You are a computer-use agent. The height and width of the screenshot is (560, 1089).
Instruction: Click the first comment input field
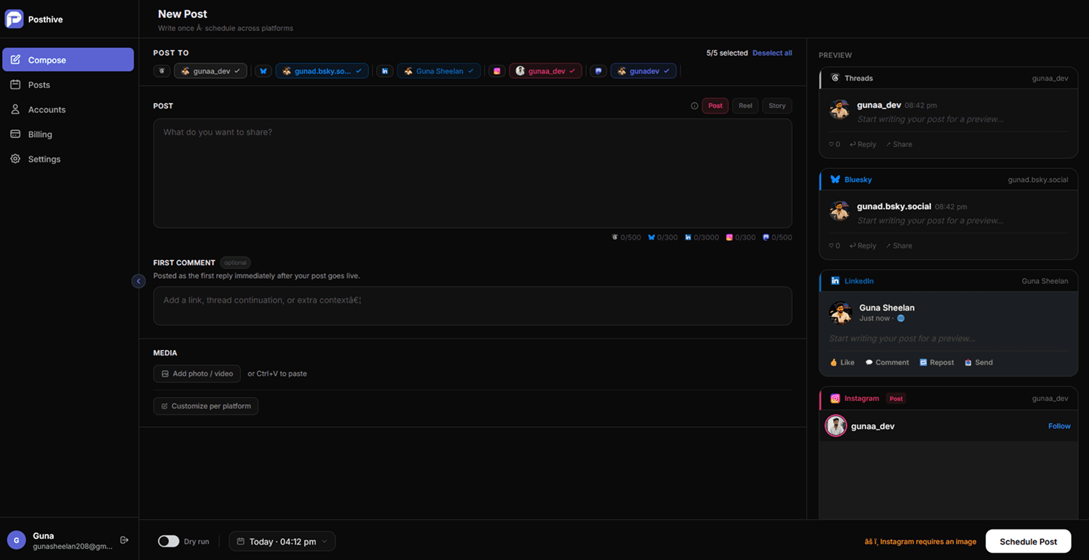473,306
